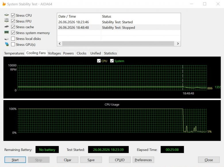
Task: Open the CPUID panel button
Action: [120, 160]
